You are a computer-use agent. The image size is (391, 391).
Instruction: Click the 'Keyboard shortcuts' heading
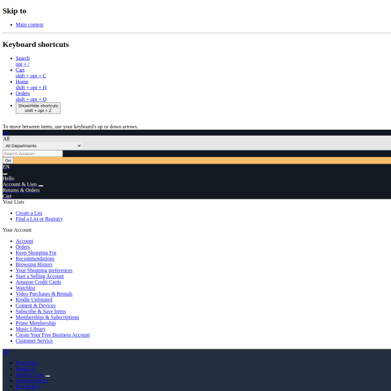click(x=36, y=44)
